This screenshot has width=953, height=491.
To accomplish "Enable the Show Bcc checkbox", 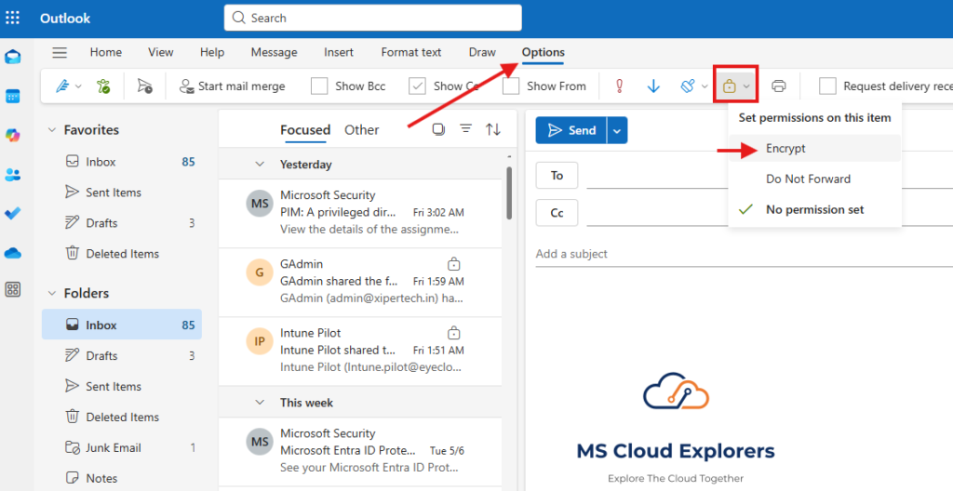I will [319, 86].
